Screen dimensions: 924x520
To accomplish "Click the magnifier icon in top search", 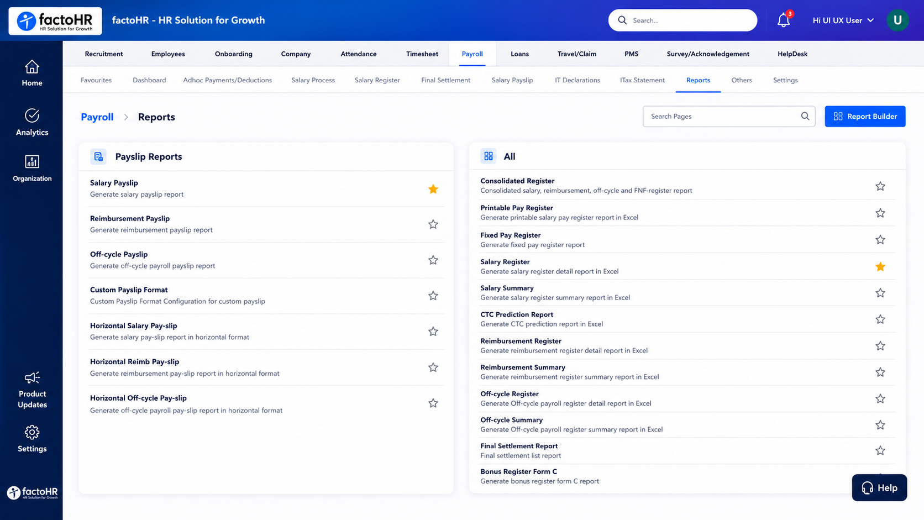I will pos(622,20).
